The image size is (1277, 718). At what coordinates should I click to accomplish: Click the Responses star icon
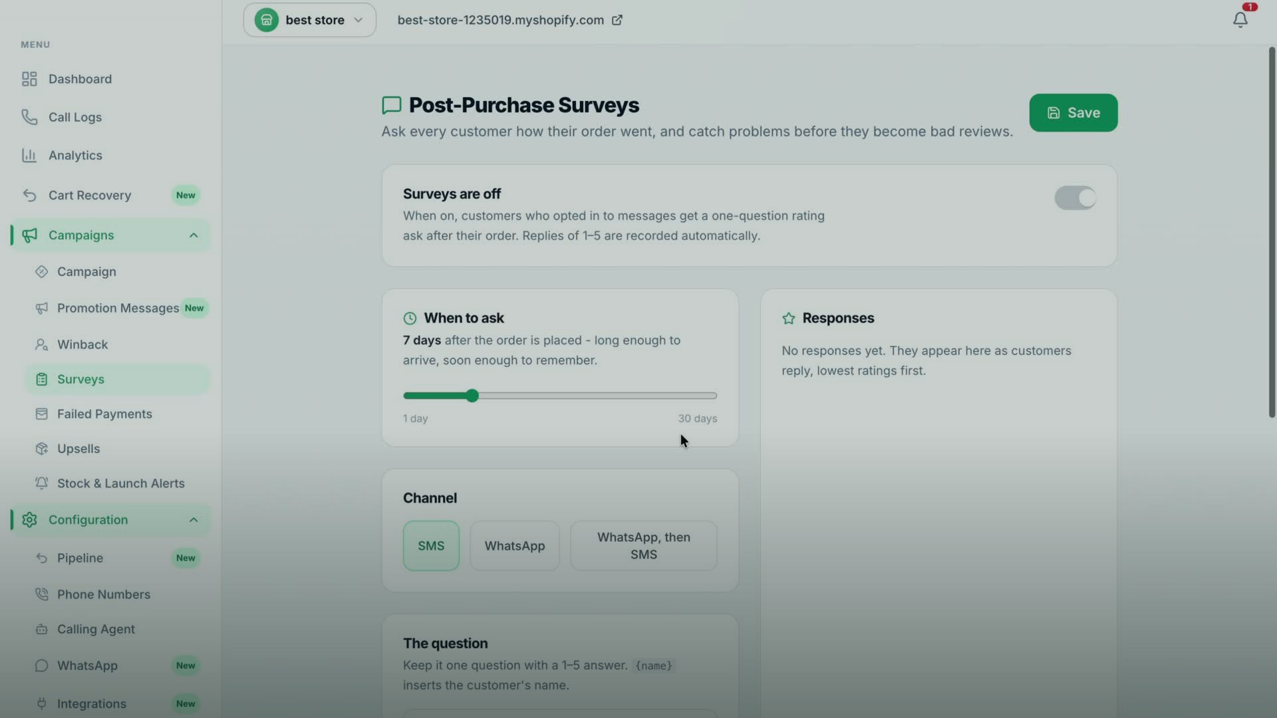point(789,318)
